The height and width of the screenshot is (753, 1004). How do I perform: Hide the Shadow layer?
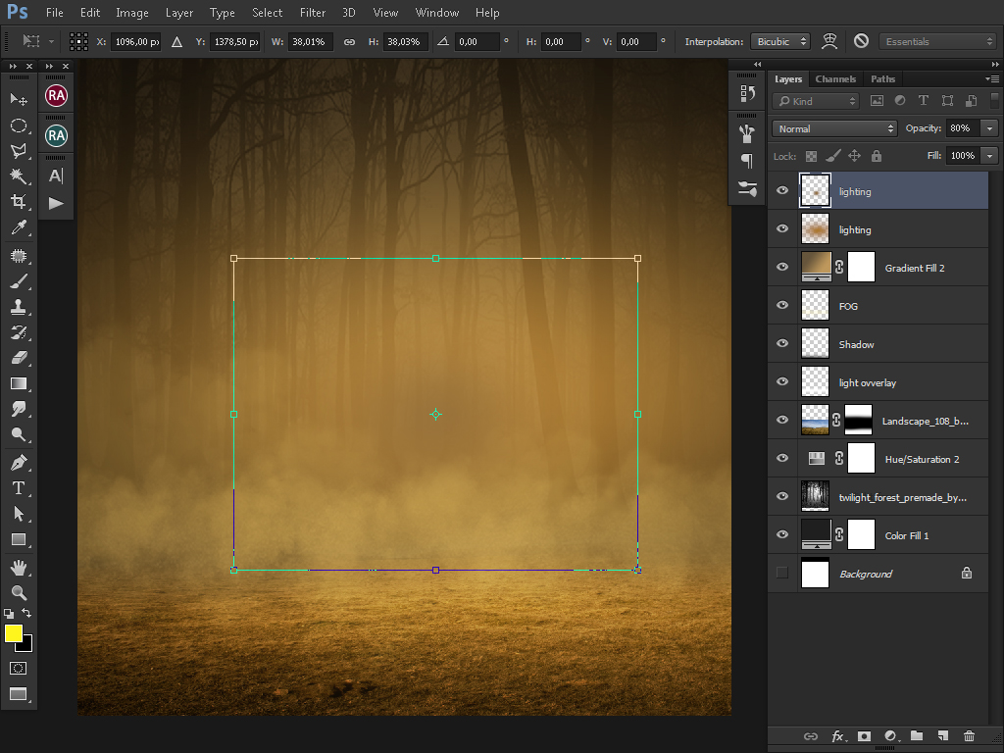(782, 343)
